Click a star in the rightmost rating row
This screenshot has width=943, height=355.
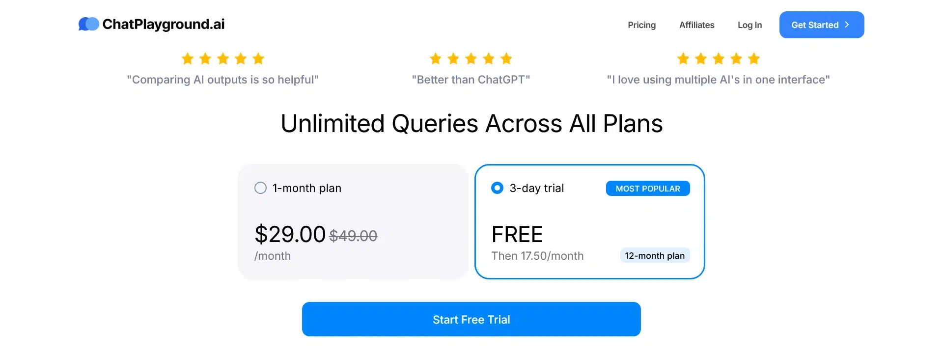(x=718, y=58)
